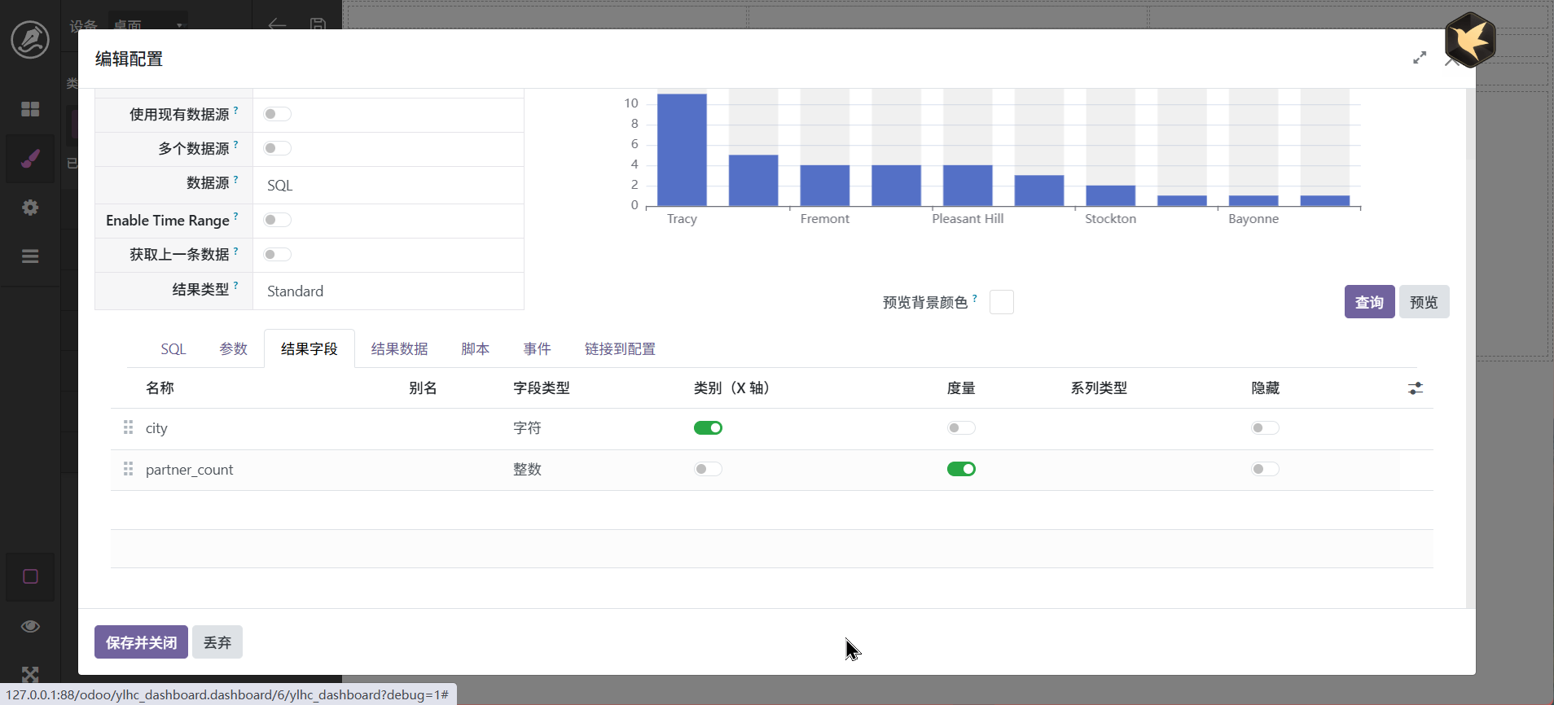Select the paintbrush style icon in sidebar
This screenshot has height=705, width=1554.
pyautogui.click(x=30, y=158)
